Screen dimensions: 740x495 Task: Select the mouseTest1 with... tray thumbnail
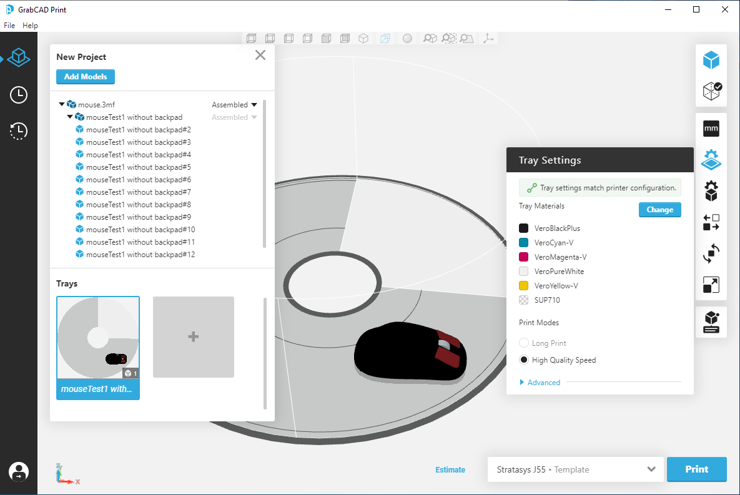click(x=98, y=348)
